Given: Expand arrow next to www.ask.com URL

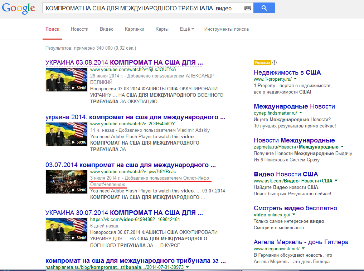Looking at the screenshot, I should (x=336, y=180).
